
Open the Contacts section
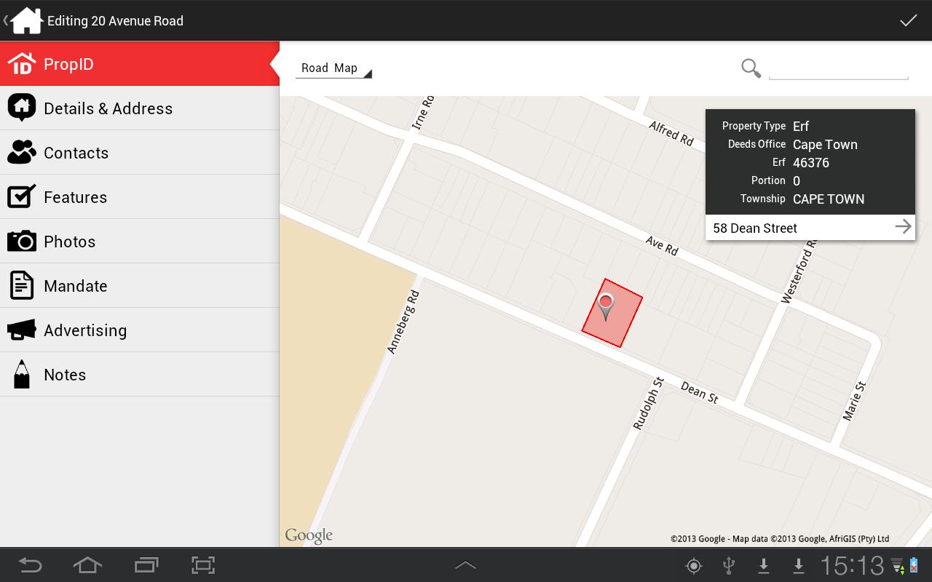click(140, 152)
